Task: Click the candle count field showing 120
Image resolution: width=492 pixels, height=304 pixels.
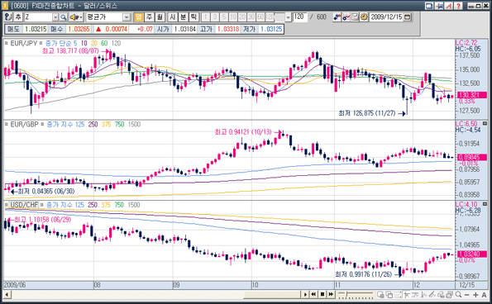Action: pyautogui.click(x=300, y=17)
